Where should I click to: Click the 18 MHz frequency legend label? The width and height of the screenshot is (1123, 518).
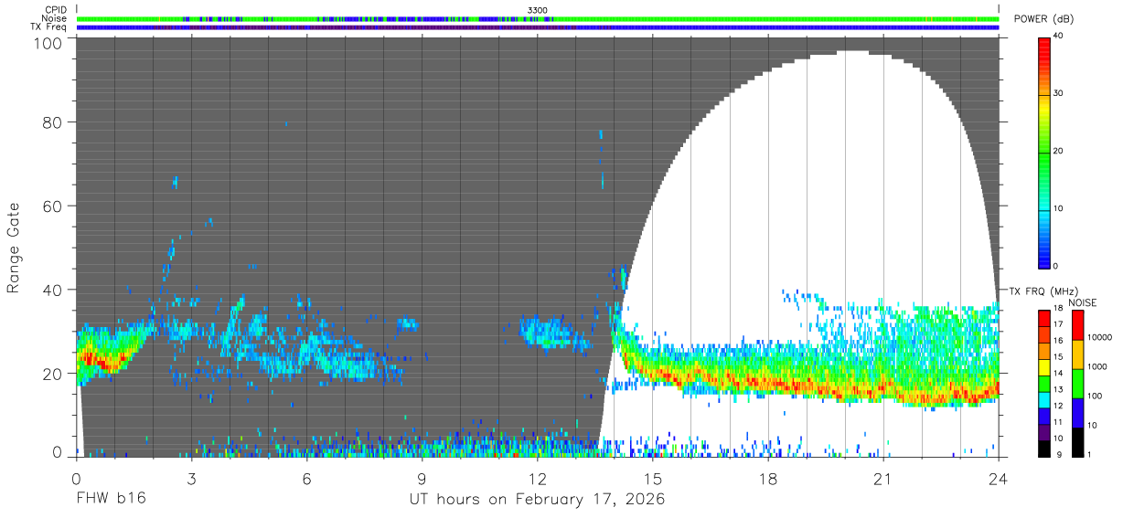(1059, 309)
